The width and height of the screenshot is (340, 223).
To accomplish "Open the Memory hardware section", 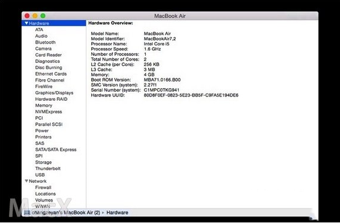I will (x=44, y=106).
